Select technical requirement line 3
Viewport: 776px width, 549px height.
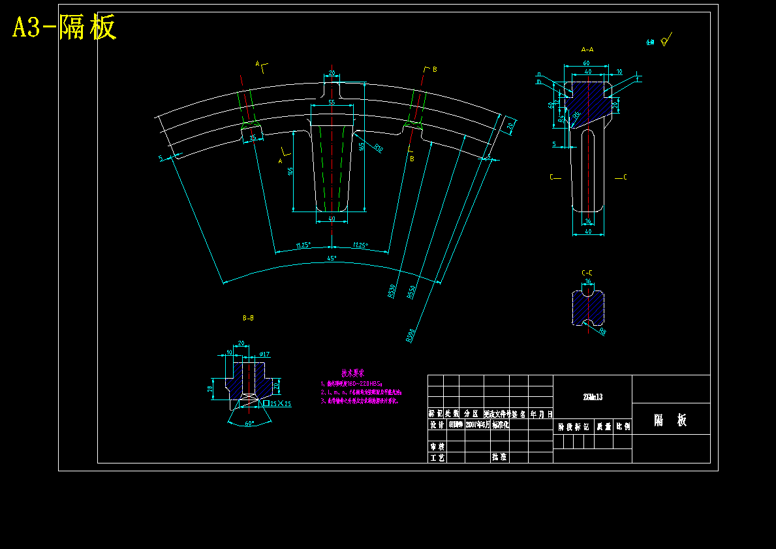360,401
